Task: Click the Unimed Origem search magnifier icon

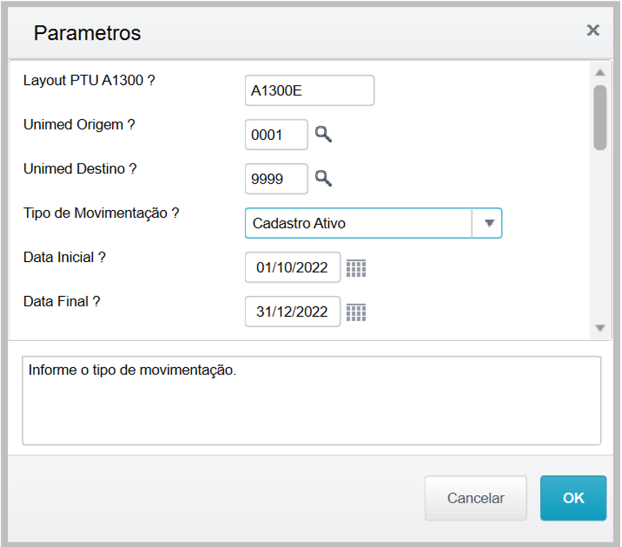Action: (323, 134)
